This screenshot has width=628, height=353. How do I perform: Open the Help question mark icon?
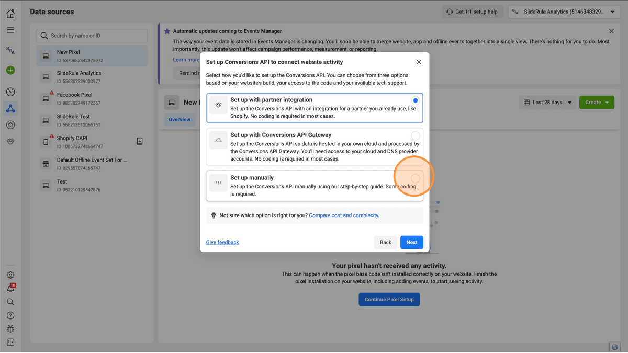click(x=10, y=315)
